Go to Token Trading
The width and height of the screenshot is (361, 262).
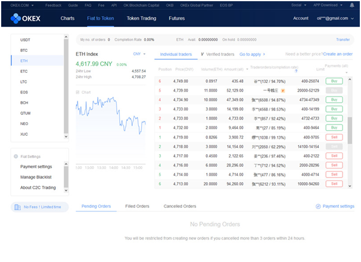(141, 18)
